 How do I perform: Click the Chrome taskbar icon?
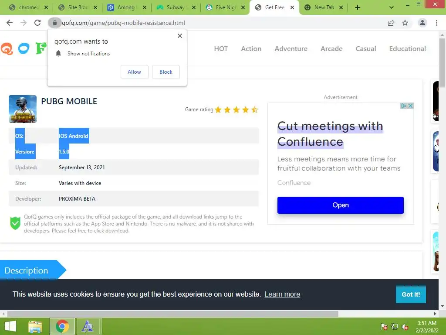coord(62,326)
